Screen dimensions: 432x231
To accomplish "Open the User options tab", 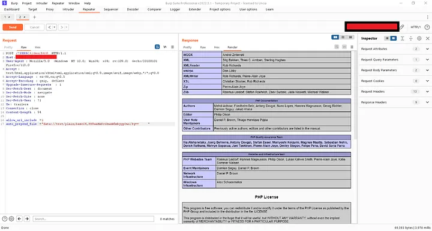I will tap(248, 10).
